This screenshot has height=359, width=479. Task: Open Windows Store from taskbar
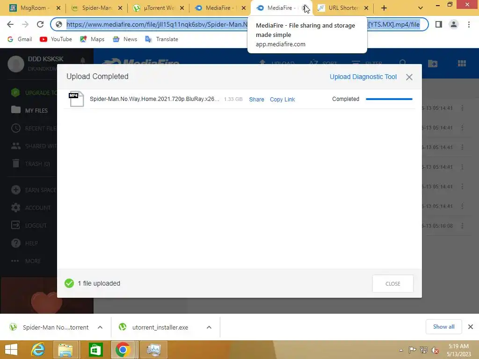point(95,350)
